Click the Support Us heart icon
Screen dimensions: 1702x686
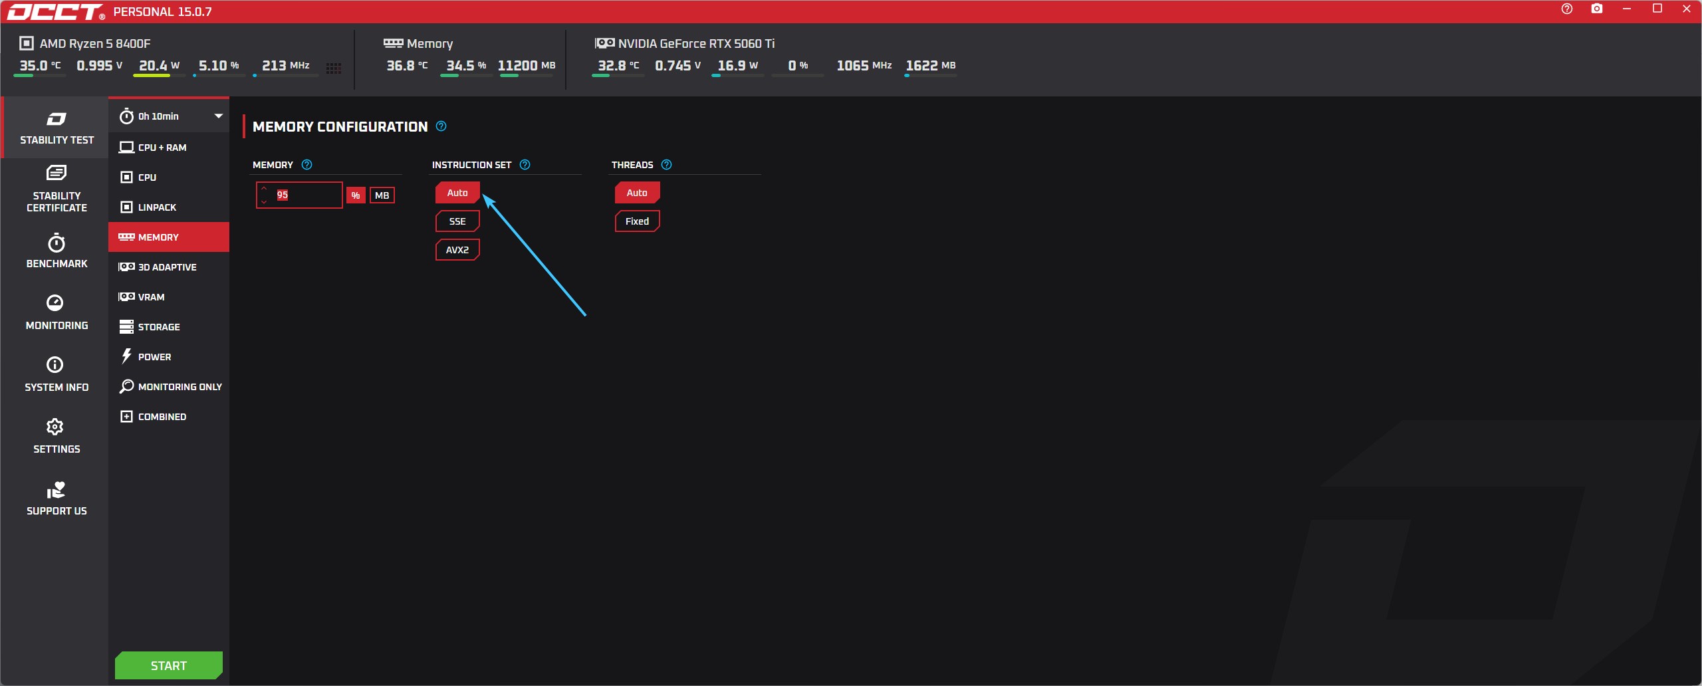click(x=56, y=490)
